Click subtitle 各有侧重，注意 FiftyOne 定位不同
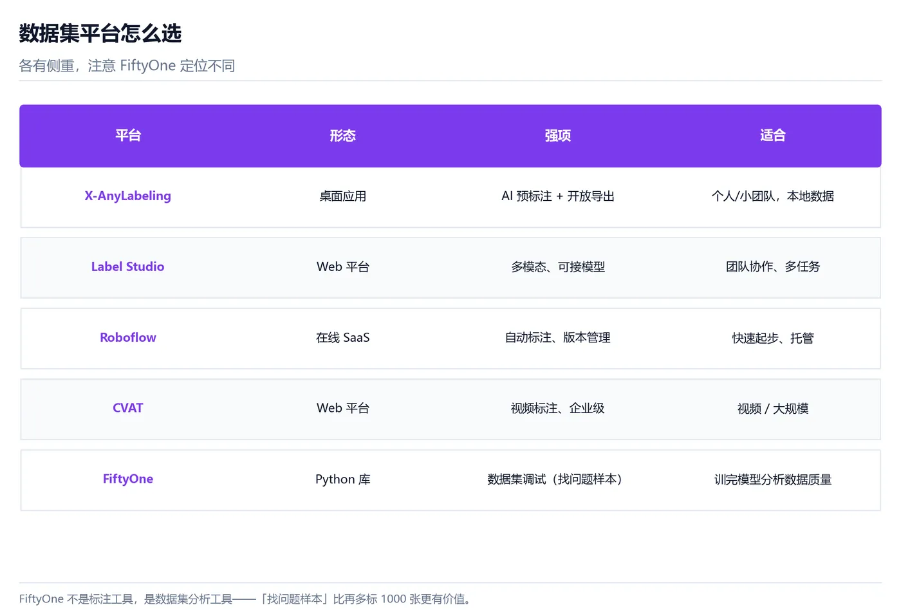The width and height of the screenshot is (901, 614). (127, 66)
